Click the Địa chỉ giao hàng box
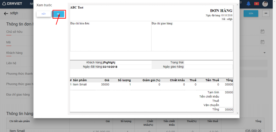 [192, 36]
